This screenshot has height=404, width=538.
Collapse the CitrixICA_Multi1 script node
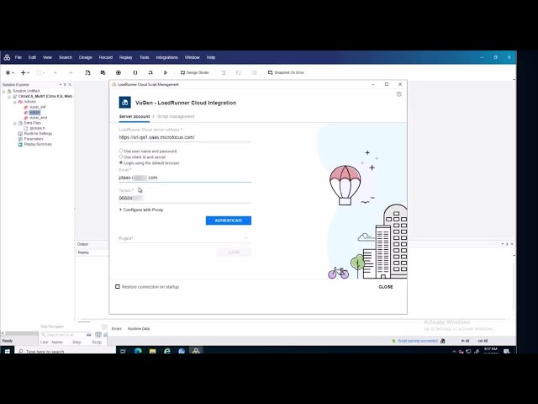(x=9, y=97)
